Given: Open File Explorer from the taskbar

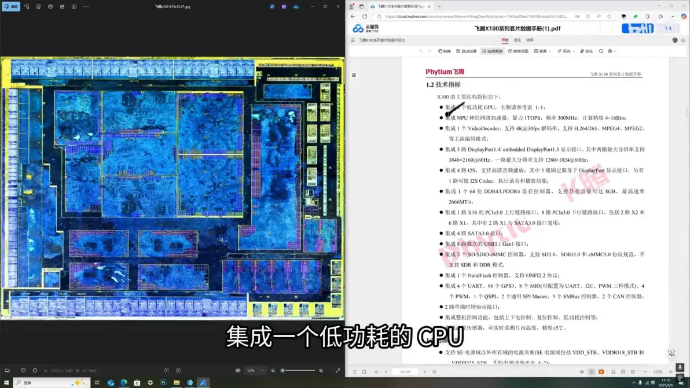Looking at the screenshot, I should coord(177,383).
